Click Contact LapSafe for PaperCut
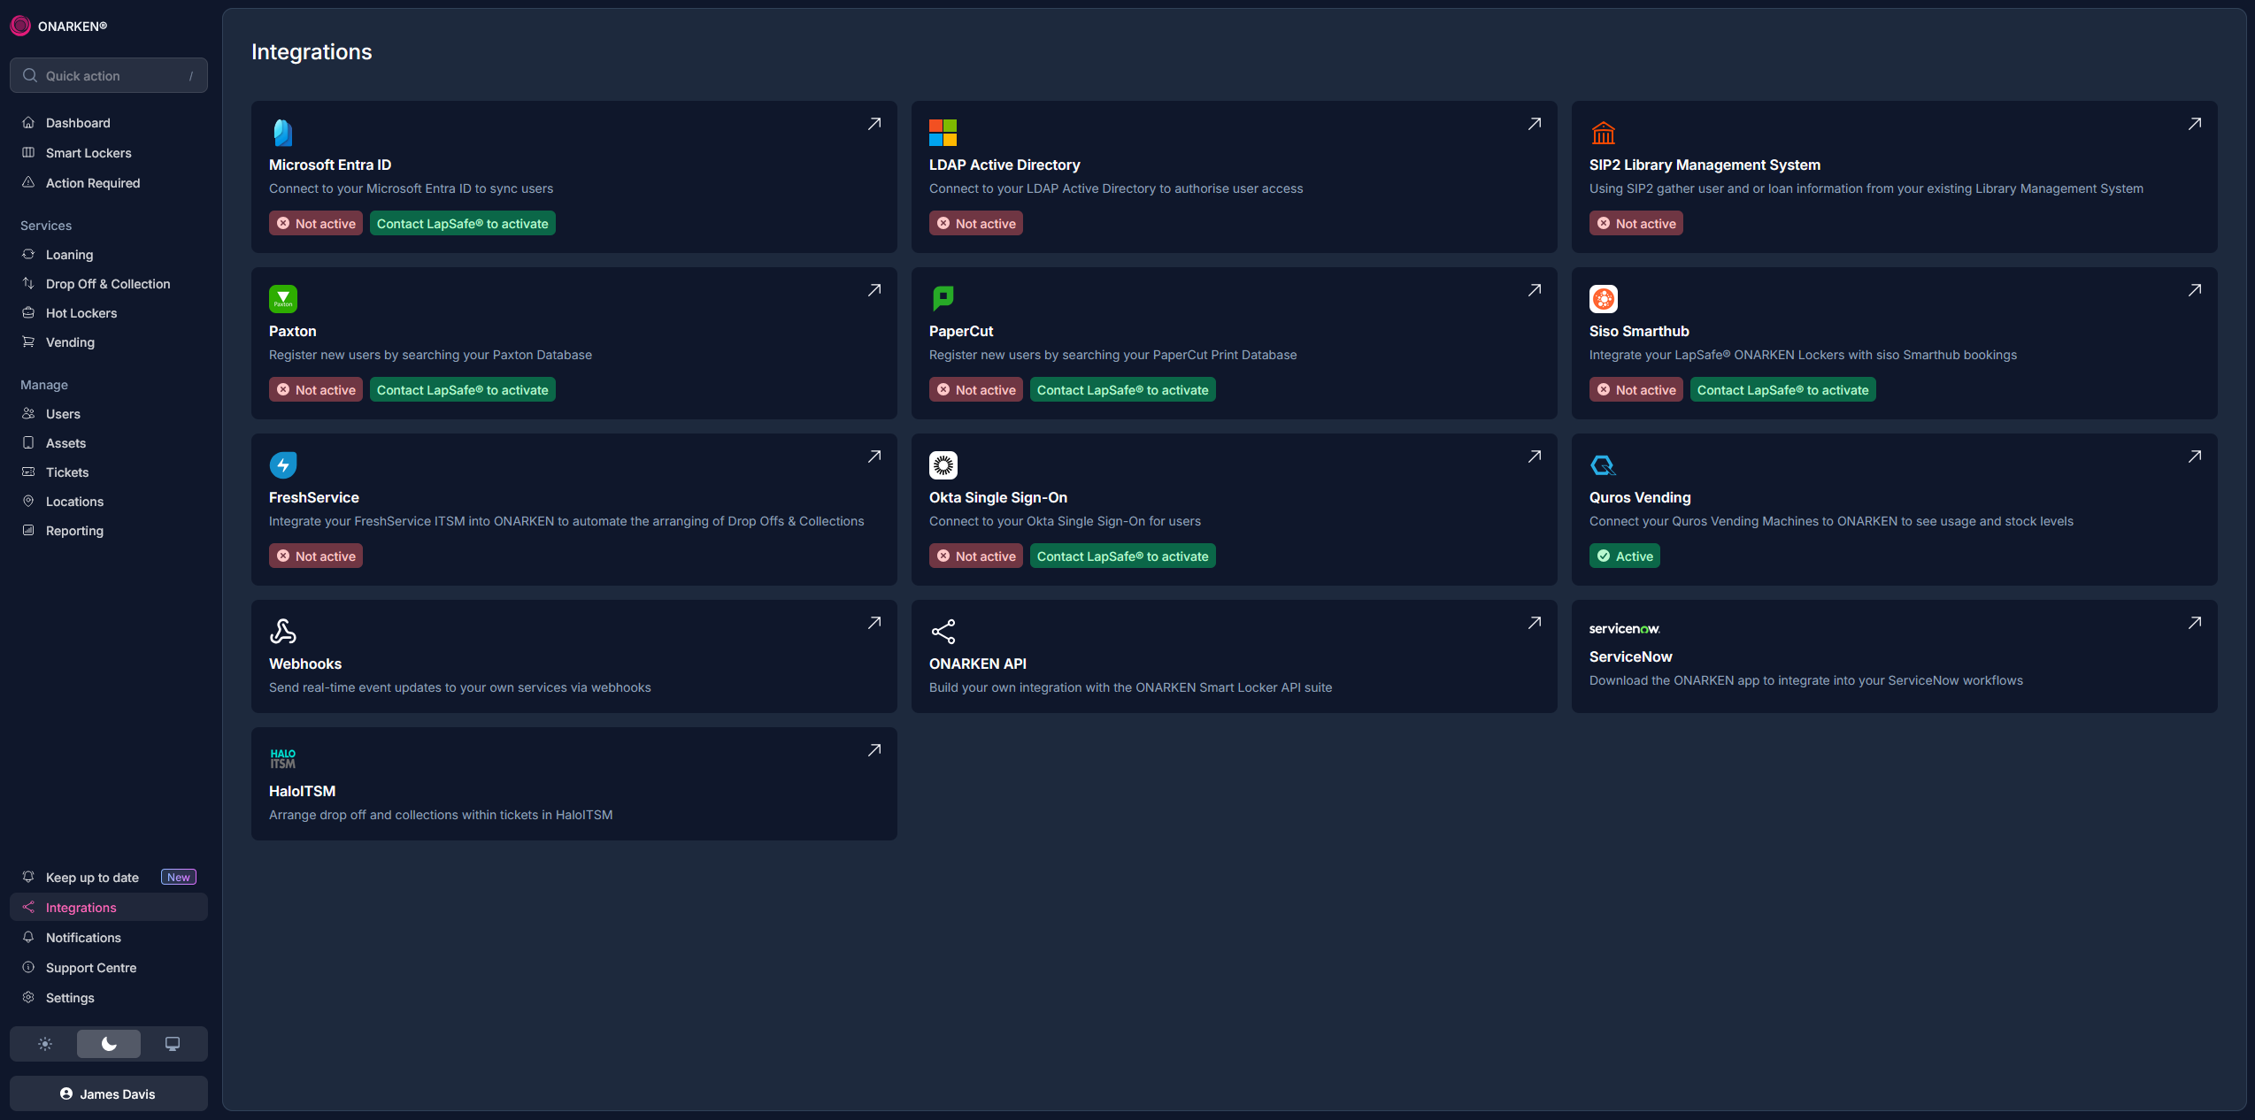The image size is (2255, 1120). click(x=1122, y=390)
